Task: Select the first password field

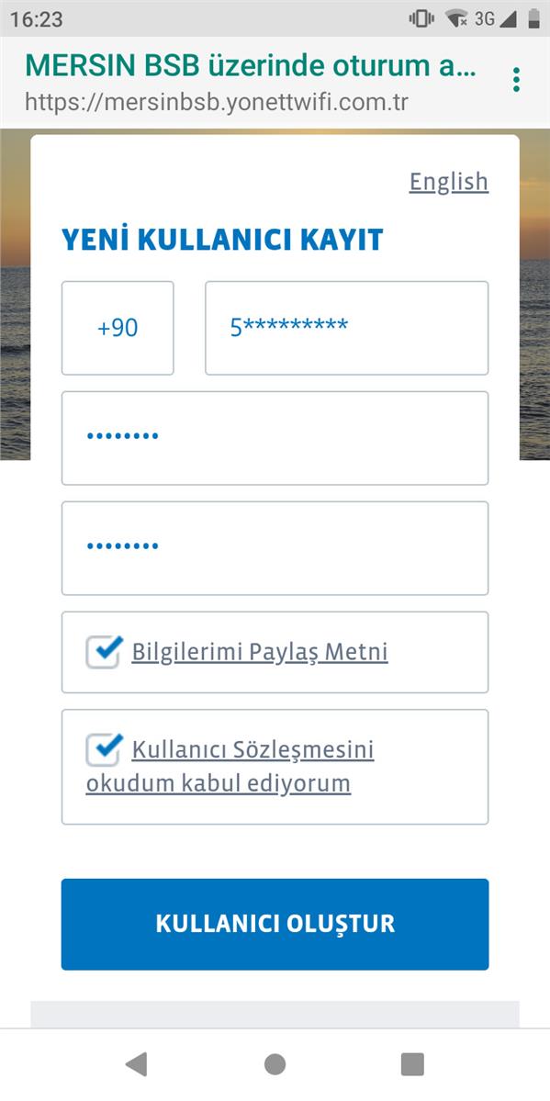Action: pyautogui.click(x=274, y=438)
